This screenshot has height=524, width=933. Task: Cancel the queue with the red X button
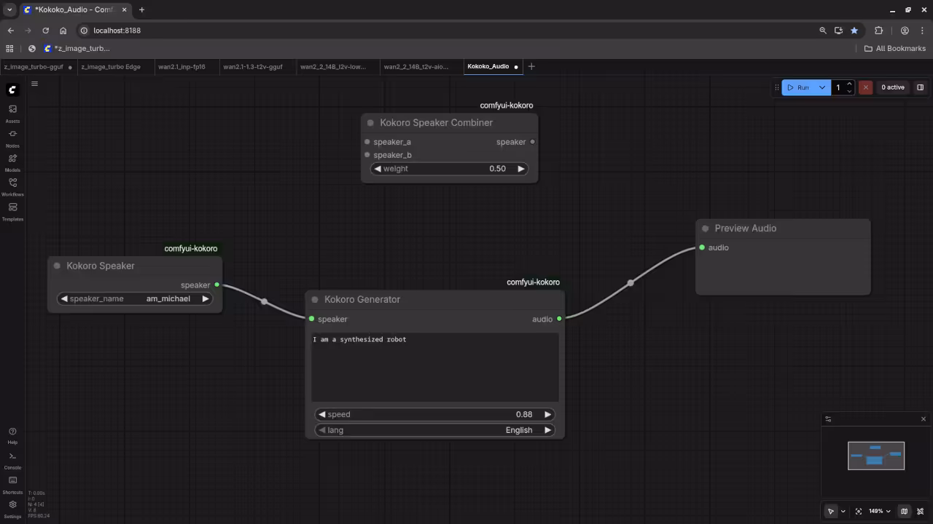tap(865, 87)
